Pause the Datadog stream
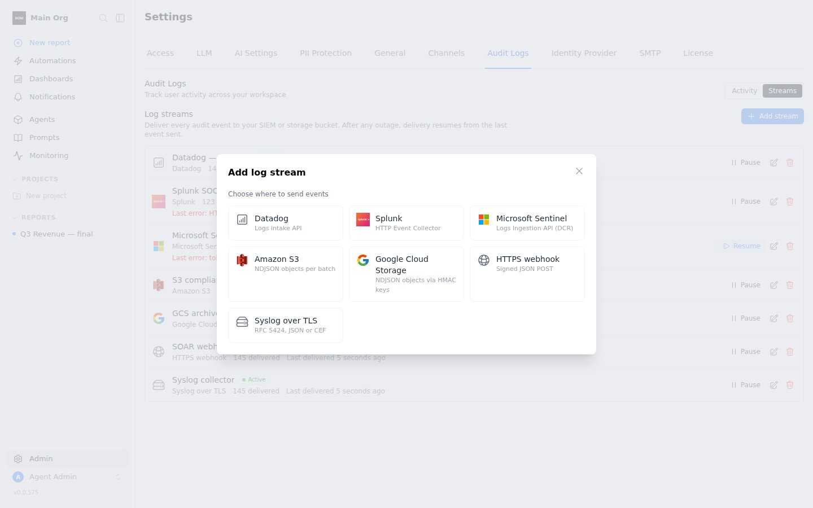Viewport: 813px width, 508px height. pyautogui.click(x=746, y=163)
